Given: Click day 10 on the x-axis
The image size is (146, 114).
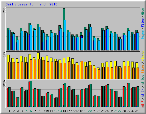Looking at the screenshot, I should (x=47, y=111).
